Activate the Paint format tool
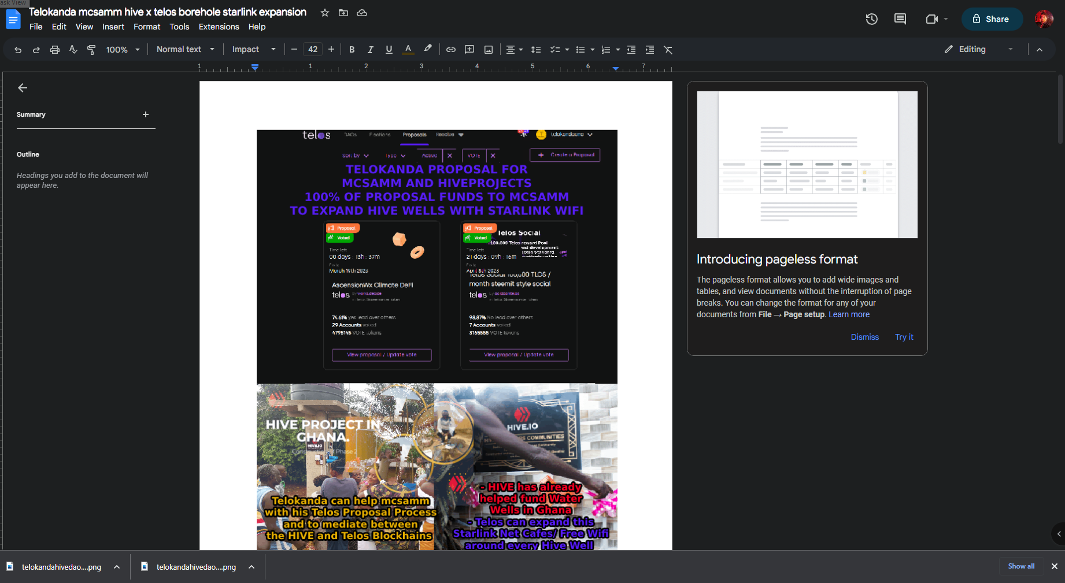The width and height of the screenshot is (1065, 583). [x=91, y=50]
